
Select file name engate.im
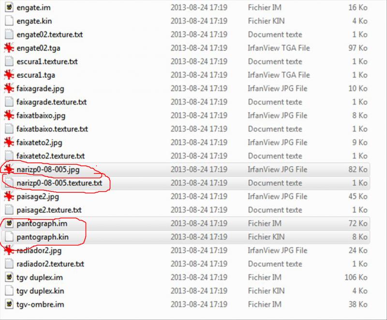(x=33, y=8)
